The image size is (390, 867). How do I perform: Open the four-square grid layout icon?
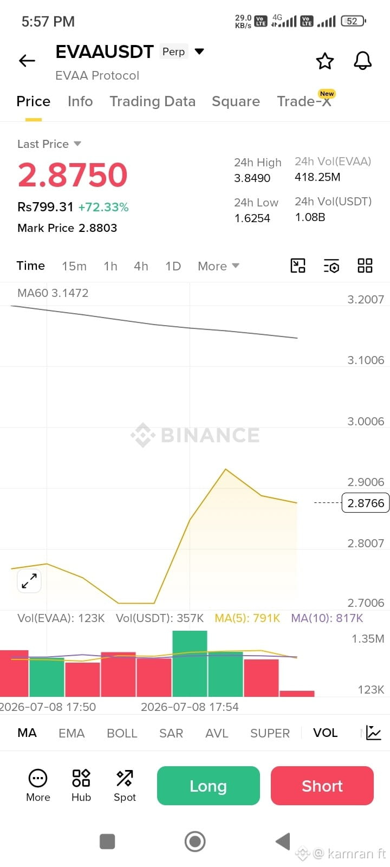365,266
